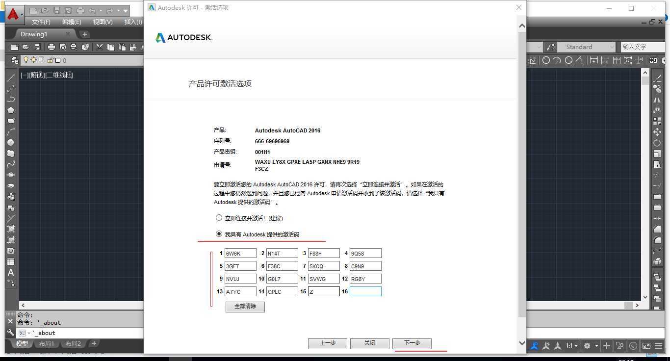This screenshot has height=361, width=670.
Task: Select the angular dimension icon
Action: tap(579, 60)
